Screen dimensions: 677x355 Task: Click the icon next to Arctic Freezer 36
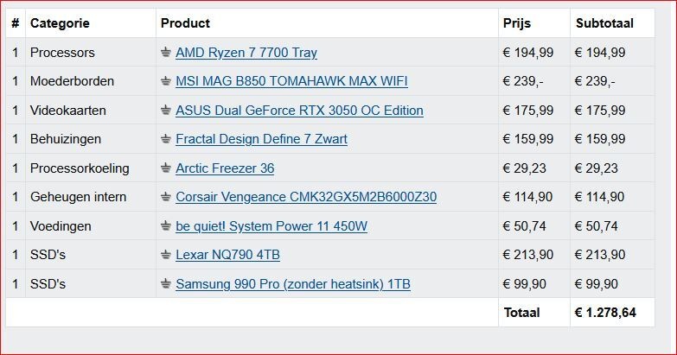coord(166,168)
